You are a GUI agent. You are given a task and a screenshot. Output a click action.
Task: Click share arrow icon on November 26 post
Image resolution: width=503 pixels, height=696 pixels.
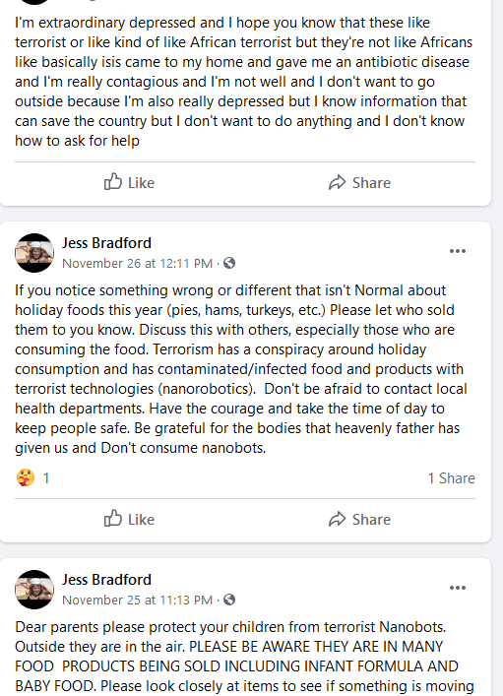click(x=338, y=520)
